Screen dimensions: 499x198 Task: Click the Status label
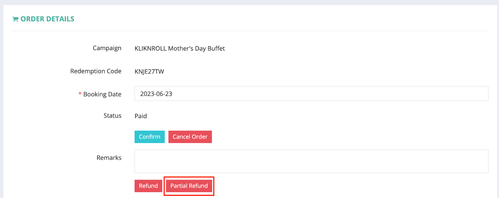pyautogui.click(x=113, y=115)
